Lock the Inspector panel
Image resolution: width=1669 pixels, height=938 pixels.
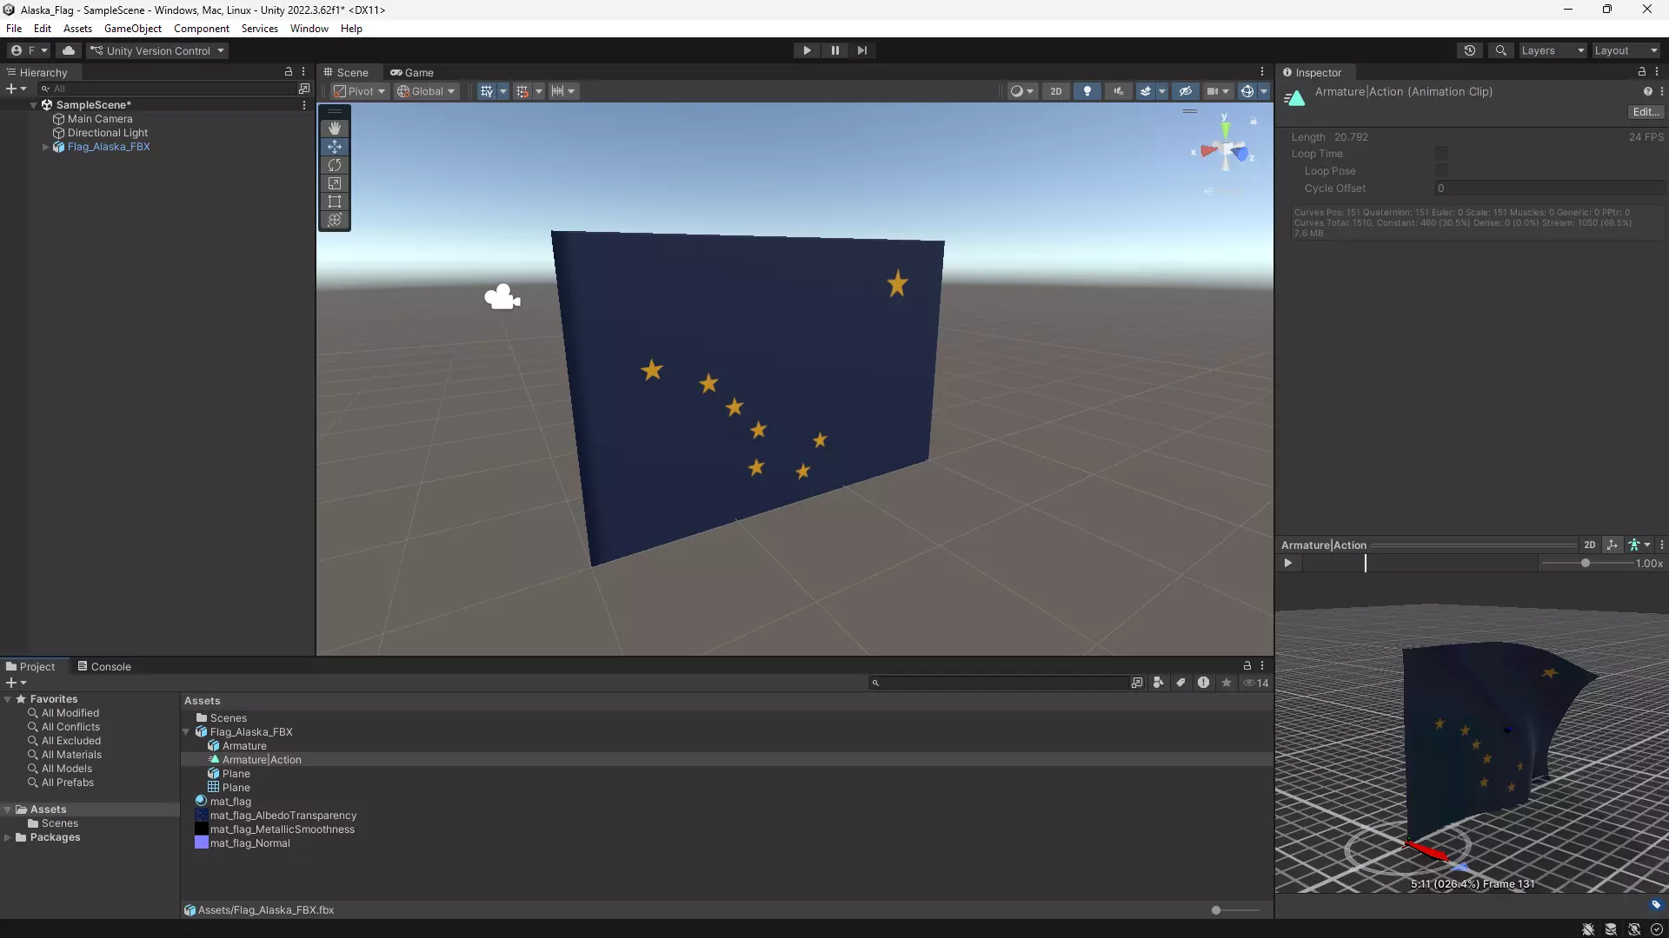1642,72
